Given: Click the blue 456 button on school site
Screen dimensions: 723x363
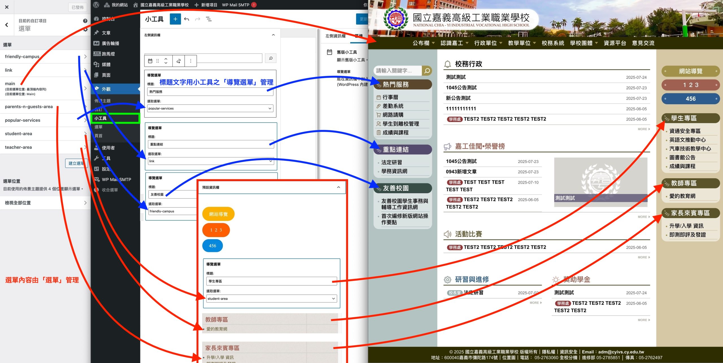Looking at the screenshot, I should [691, 99].
